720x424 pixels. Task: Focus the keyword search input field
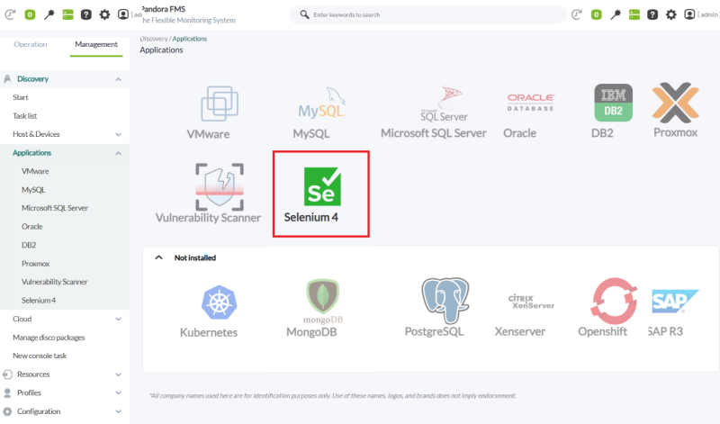[x=427, y=14]
